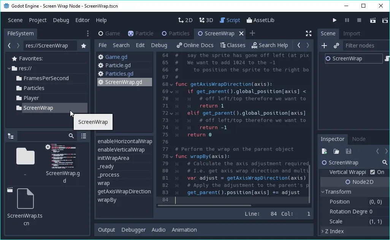Switch file view to list mode
This screenshot has height=240, width=390.
[84, 136]
